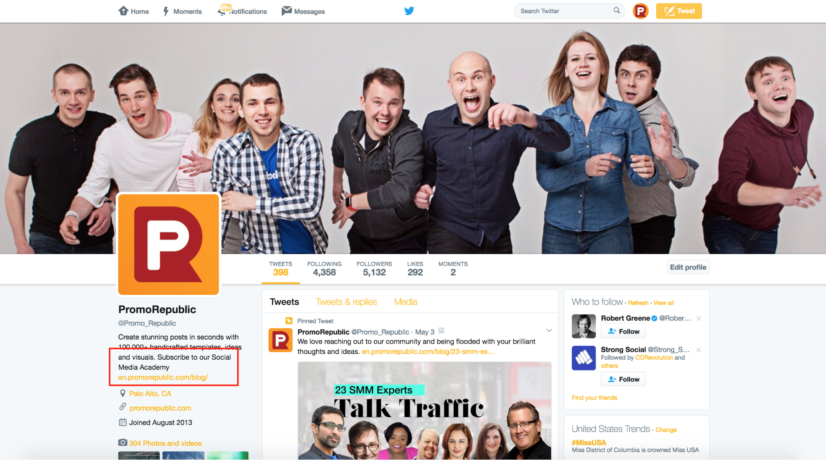Click the PromoRepublic profile logo picture
The image size is (826, 460).
[x=169, y=244]
